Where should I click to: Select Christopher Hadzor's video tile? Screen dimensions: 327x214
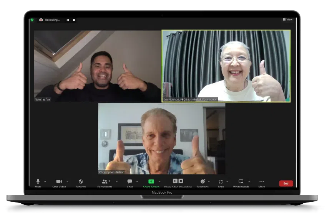tap(161, 138)
